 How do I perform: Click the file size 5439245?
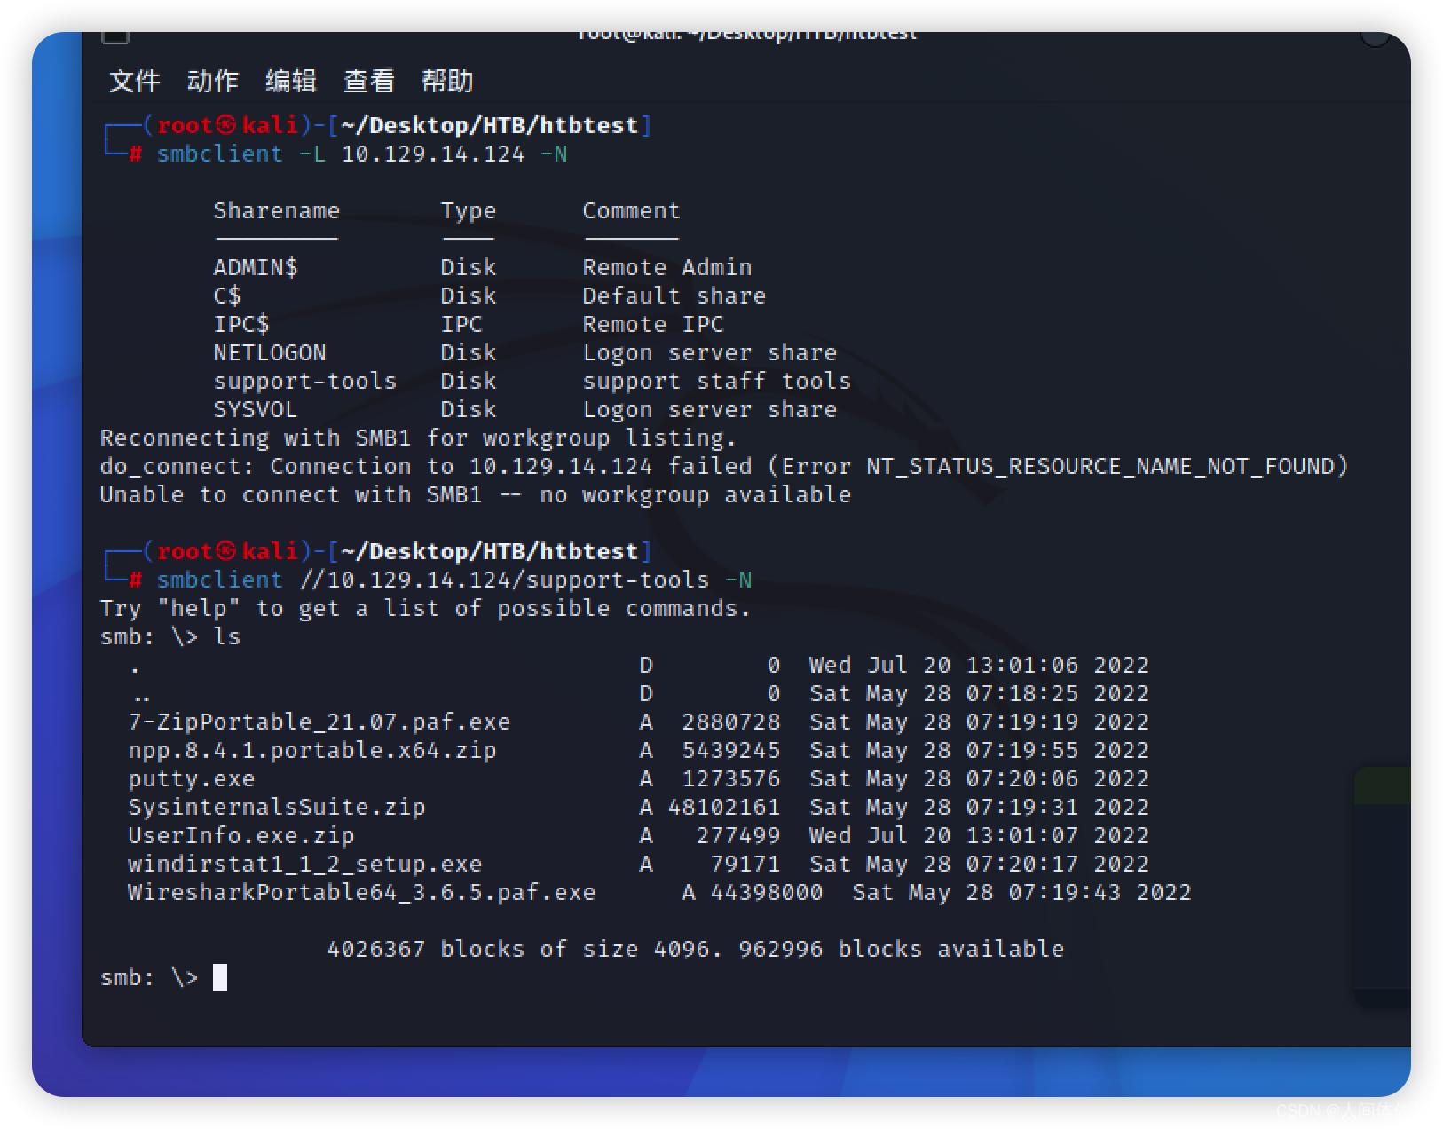tap(731, 750)
